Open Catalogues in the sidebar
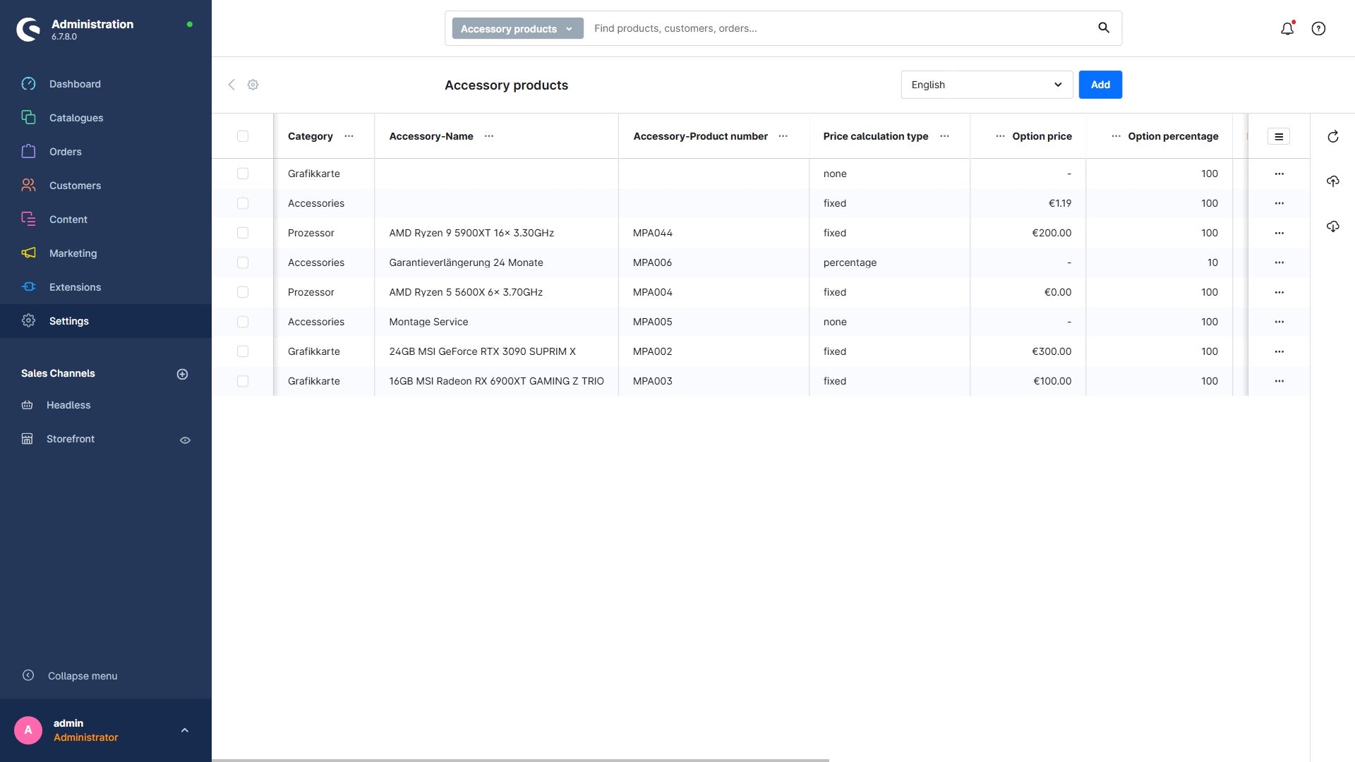This screenshot has width=1355, height=762. pos(76,118)
